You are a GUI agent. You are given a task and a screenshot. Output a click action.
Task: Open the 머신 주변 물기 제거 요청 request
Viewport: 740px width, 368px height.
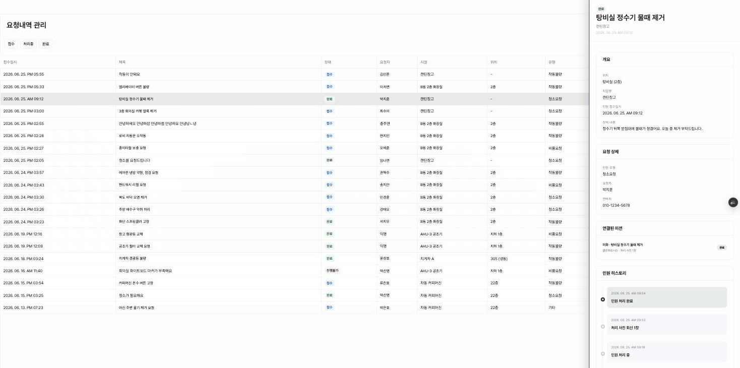(x=136, y=308)
